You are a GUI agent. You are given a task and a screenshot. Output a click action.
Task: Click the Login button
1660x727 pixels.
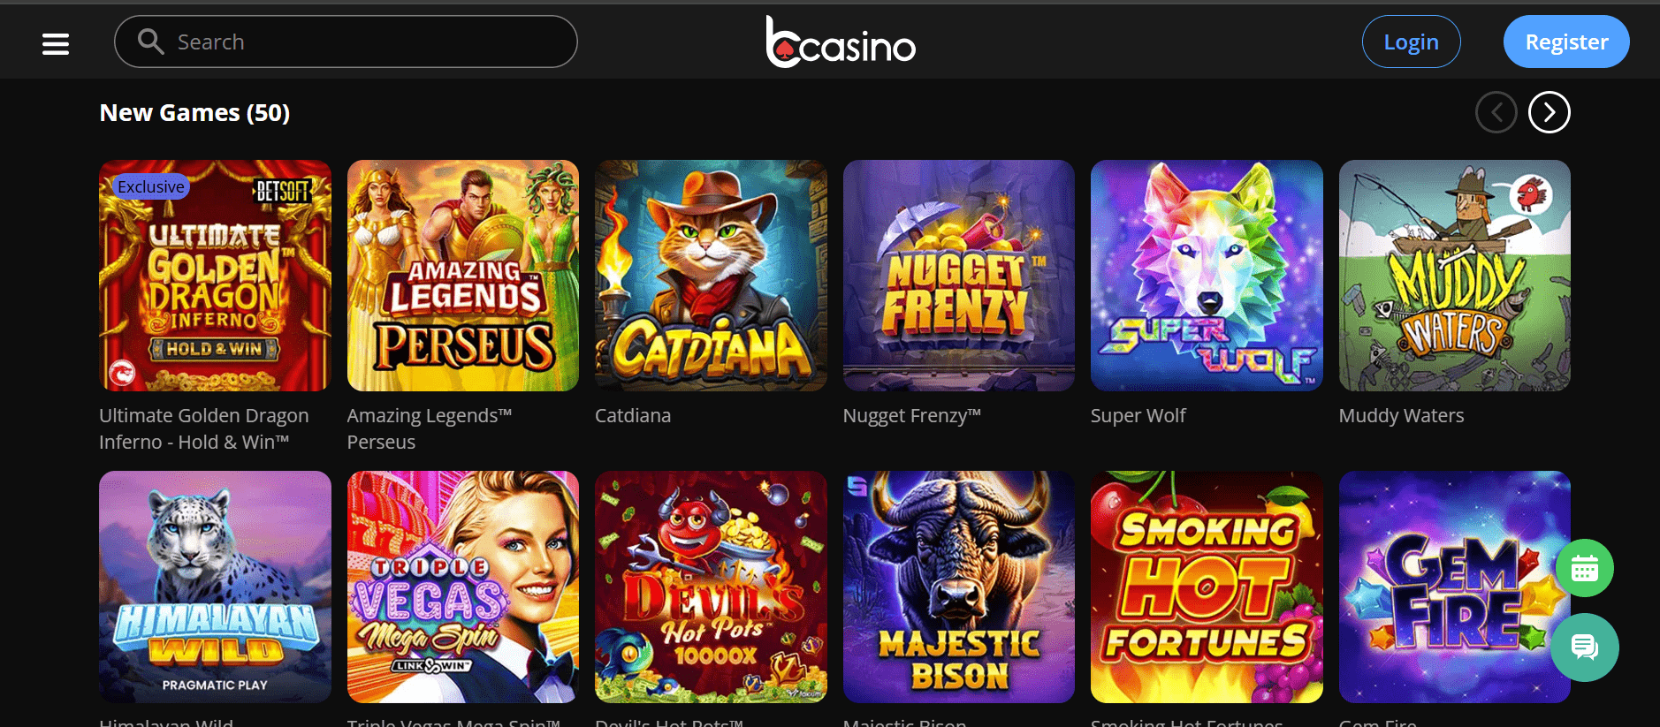1412,42
